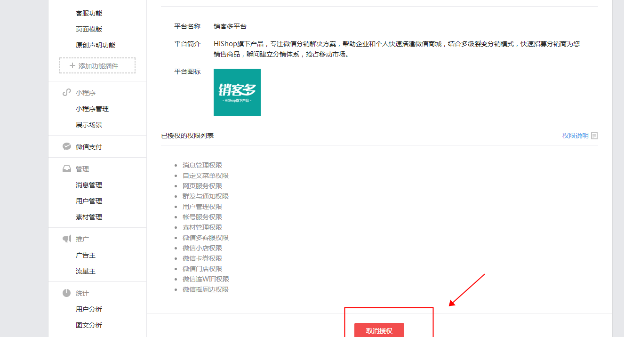Click the 微信小店权限 list item

[x=202, y=248]
